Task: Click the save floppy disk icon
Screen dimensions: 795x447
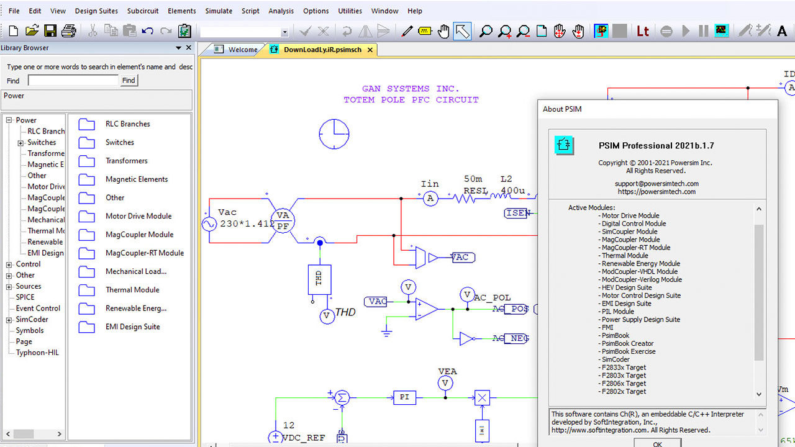Action: [x=50, y=31]
